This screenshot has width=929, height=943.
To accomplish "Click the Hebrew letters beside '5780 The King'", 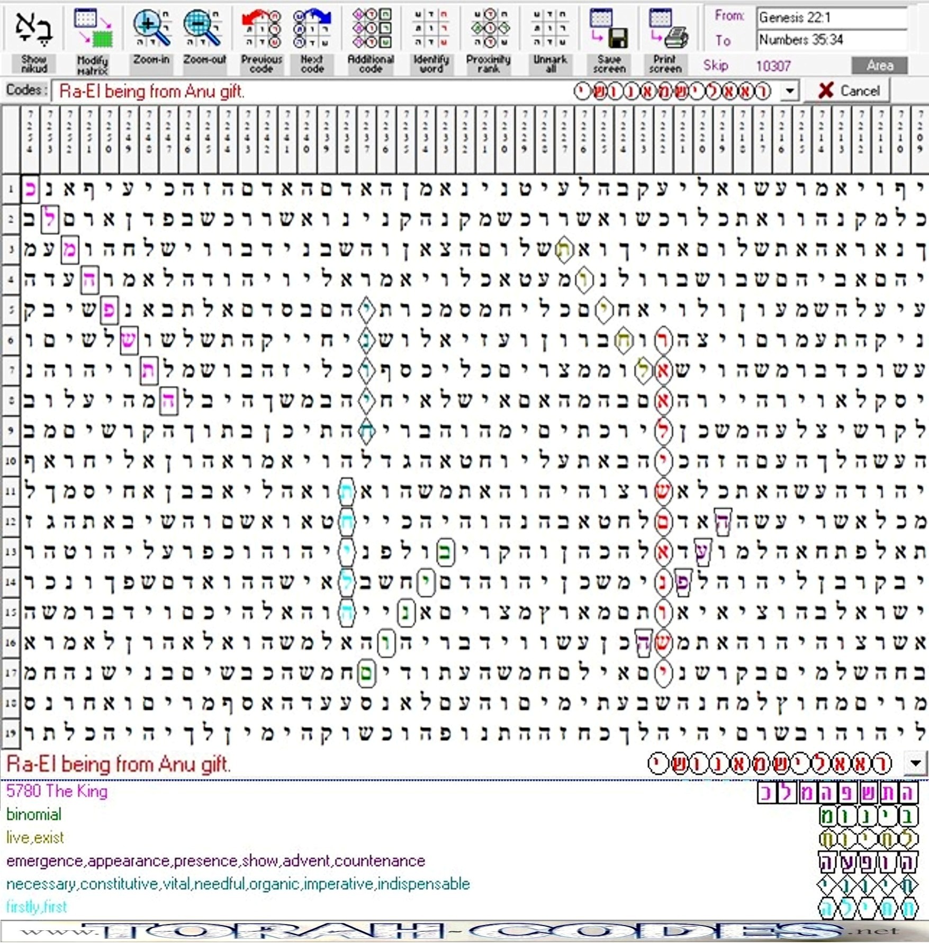I will [837, 793].
